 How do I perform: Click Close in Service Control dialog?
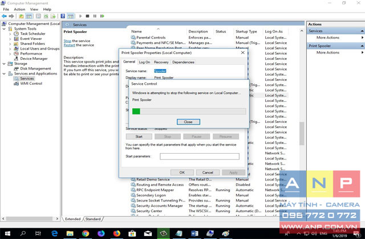click(x=188, y=122)
